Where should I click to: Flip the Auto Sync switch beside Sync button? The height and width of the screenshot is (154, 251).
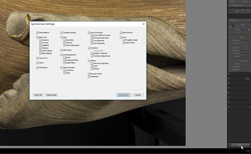[230, 145]
